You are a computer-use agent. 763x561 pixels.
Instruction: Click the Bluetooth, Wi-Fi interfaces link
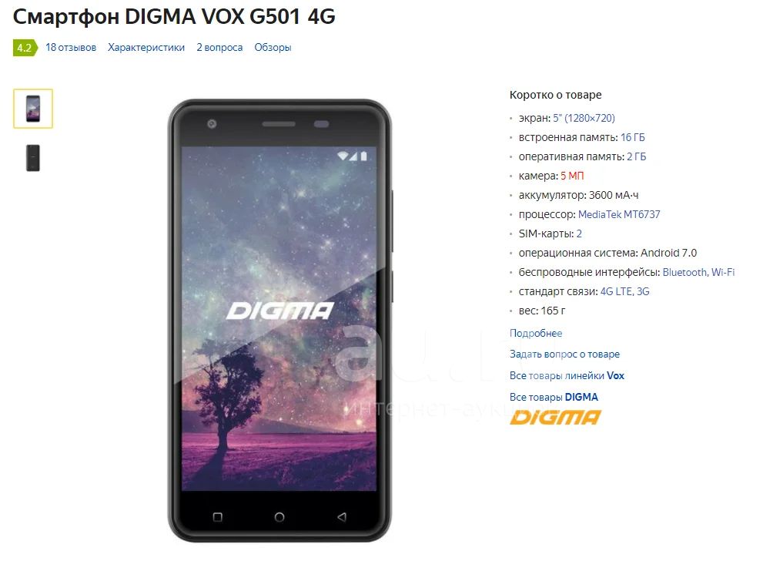pos(699,272)
